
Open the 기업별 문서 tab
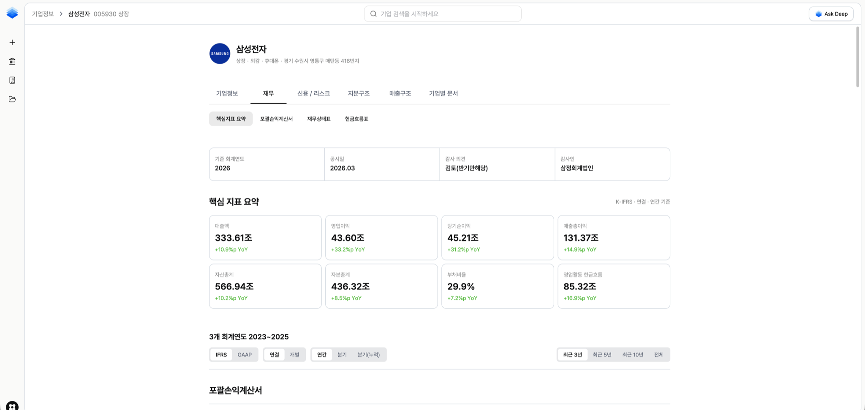point(443,93)
